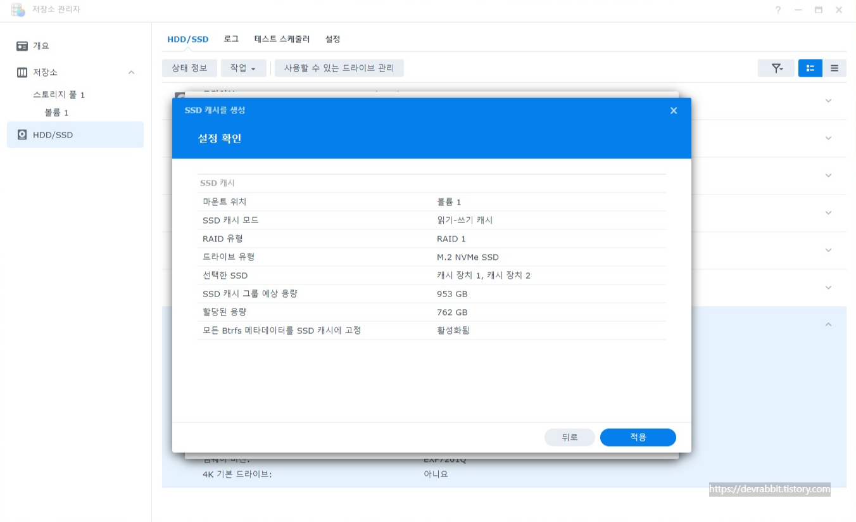Click the 4K 기본 드라이브 label
This screenshot has width=856, height=522.
point(237,474)
